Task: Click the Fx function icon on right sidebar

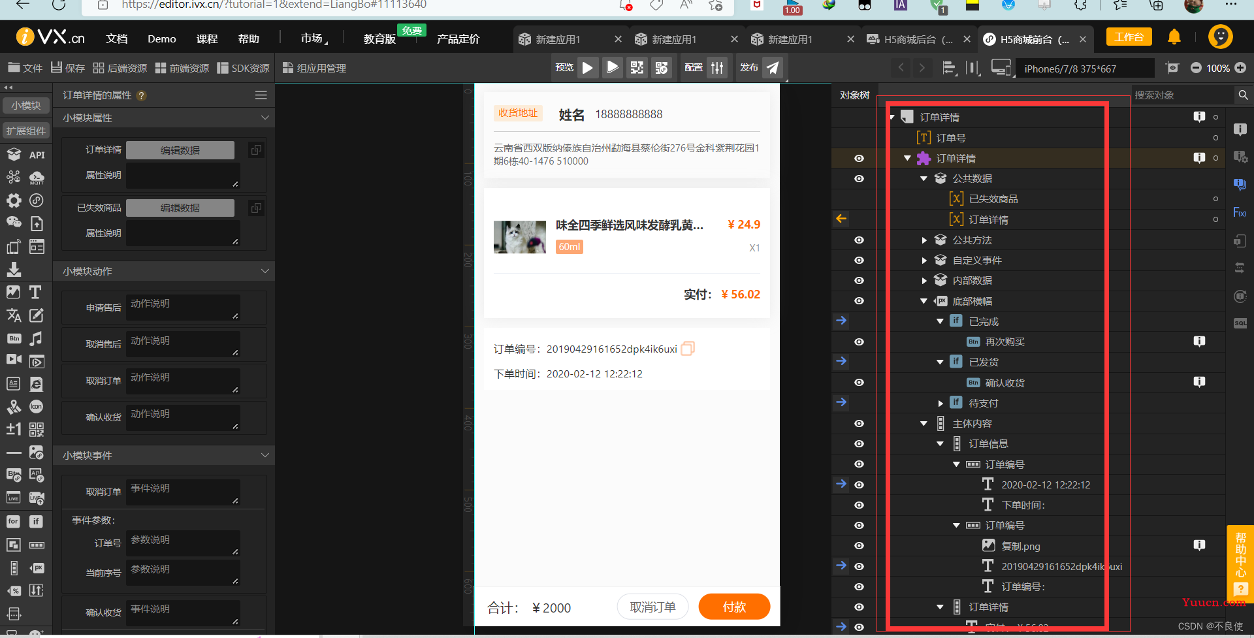Action: [1240, 212]
